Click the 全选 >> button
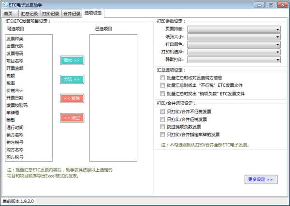This screenshot has height=206, width=290. [72, 80]
